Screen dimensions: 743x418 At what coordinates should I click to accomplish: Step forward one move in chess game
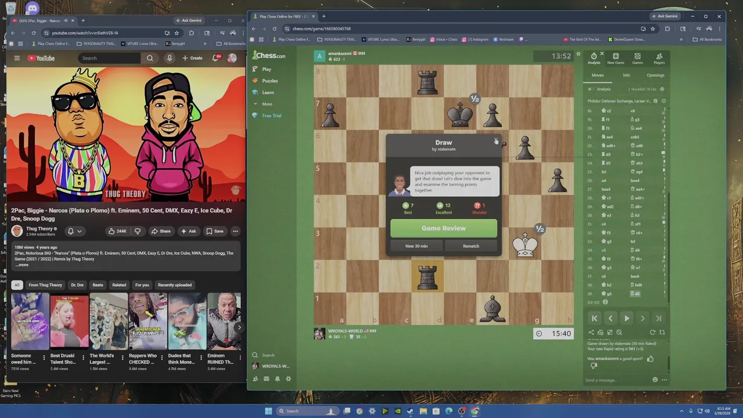643,318
